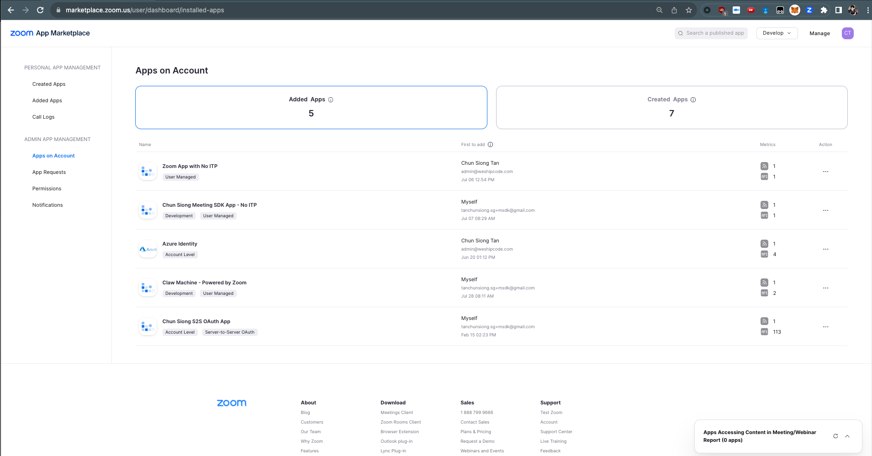Open Created Apps in sidebar

(49, 84)
